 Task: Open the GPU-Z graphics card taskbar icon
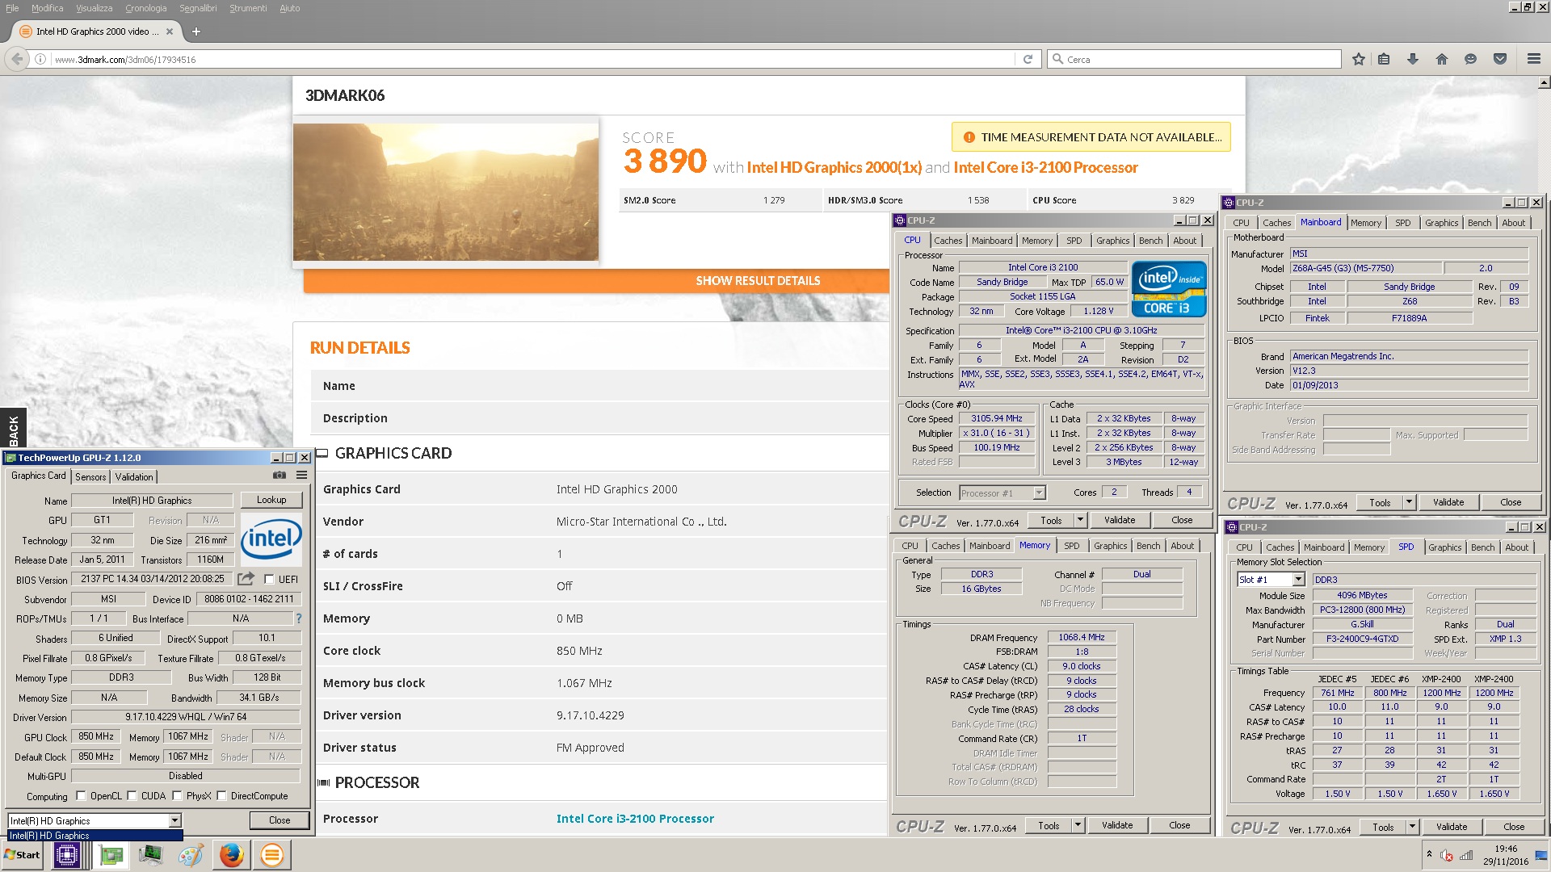[x=111, y=854]
